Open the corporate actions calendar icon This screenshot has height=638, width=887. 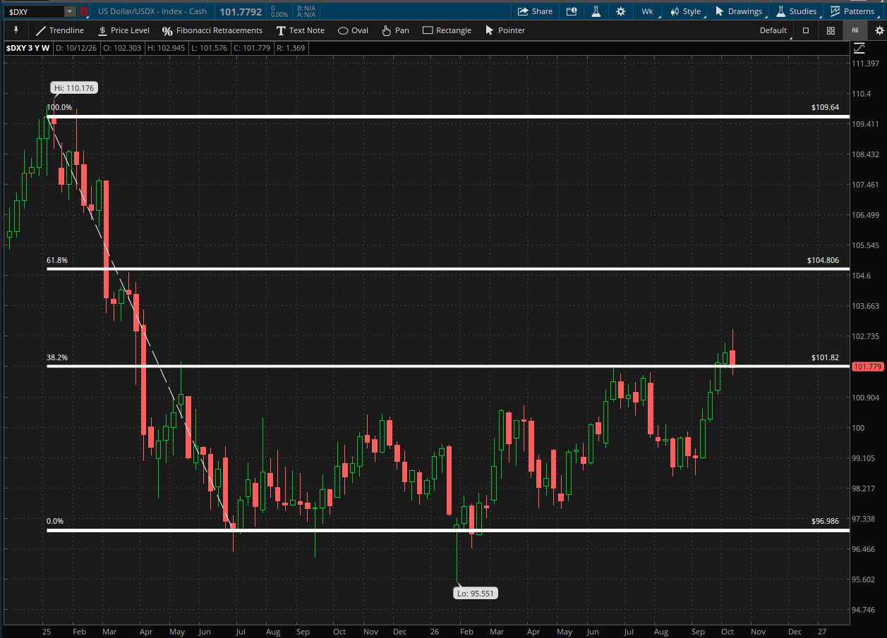(572, 11)
